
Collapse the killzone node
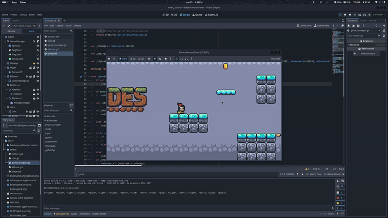5,77
